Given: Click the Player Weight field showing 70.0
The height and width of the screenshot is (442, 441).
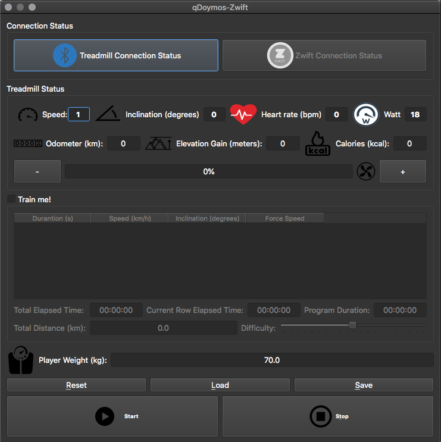Looking at the screenshot, I should click(x=272, y=360).
